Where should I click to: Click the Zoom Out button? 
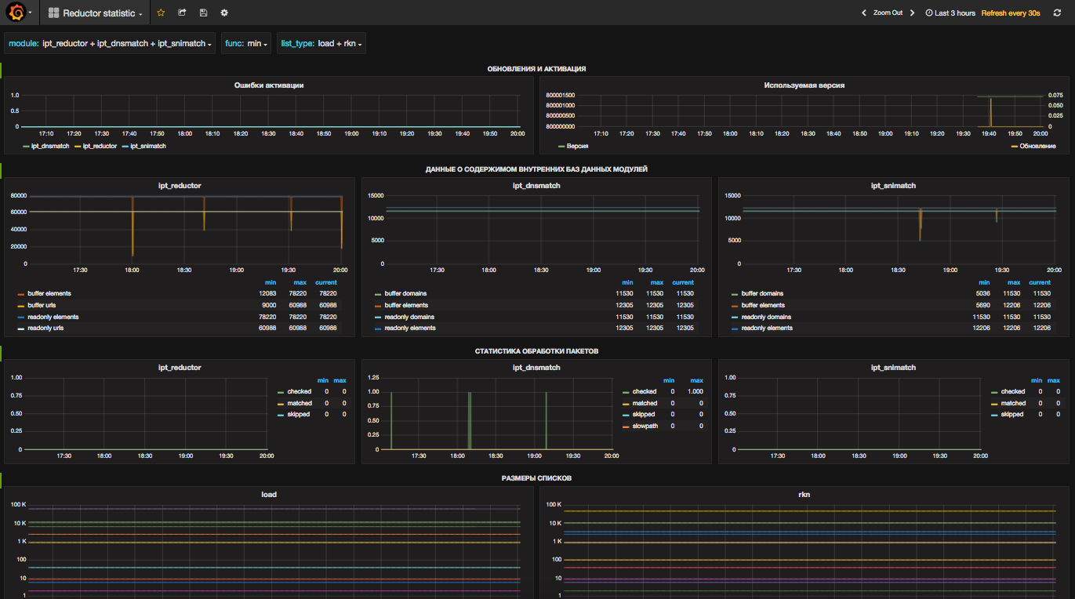tap(888, 13)
